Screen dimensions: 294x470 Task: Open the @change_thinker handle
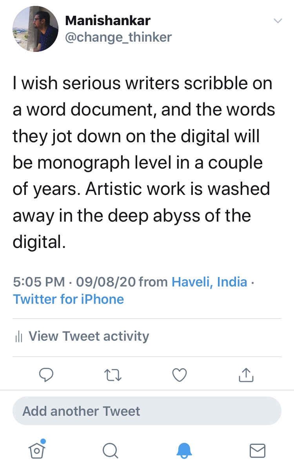click(x=118, y=37)
